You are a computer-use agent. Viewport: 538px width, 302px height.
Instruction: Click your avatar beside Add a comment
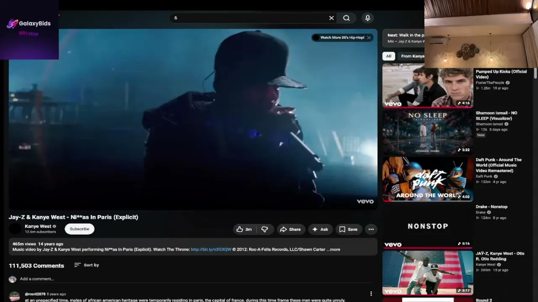(13, 279)
